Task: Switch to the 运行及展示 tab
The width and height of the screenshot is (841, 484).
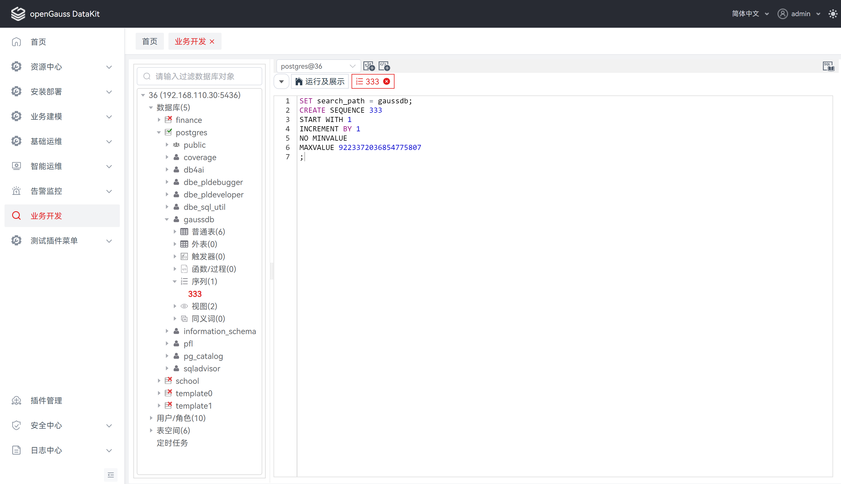Action: point(320,81)
